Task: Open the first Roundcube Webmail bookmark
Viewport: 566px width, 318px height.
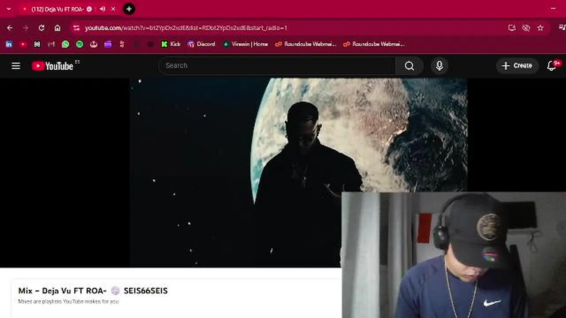Action: (306, 44)
